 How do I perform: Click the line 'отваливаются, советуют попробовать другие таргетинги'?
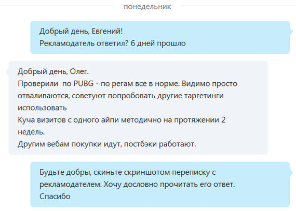(x=120, y=96)
